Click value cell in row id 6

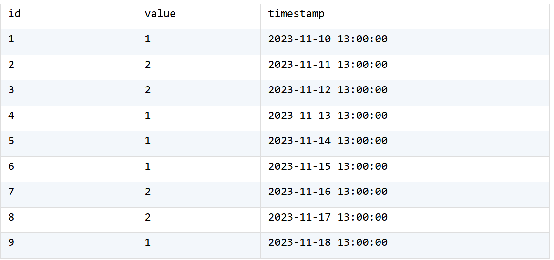pos(199,169)
